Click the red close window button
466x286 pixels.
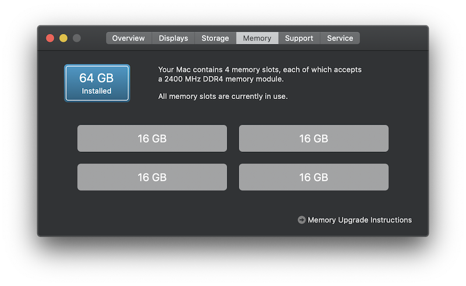50,38
